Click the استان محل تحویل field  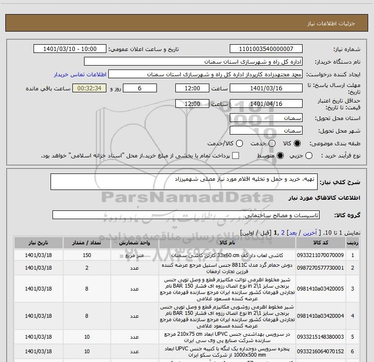266,118
